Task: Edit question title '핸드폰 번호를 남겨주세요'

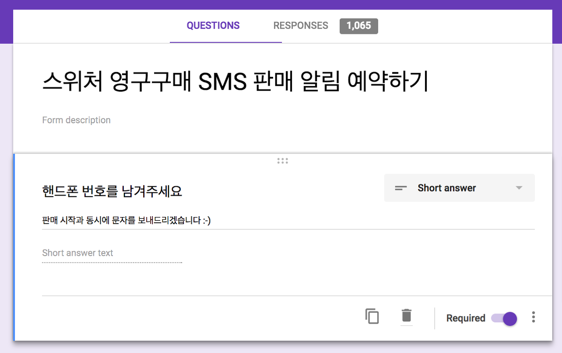Action: (112, 191)
